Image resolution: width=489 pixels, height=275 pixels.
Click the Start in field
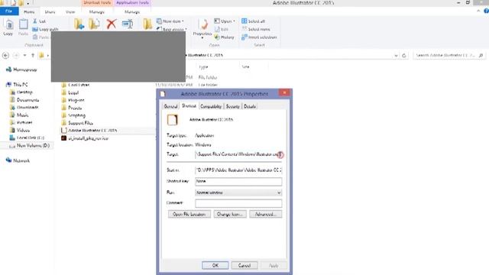(238, 170)
